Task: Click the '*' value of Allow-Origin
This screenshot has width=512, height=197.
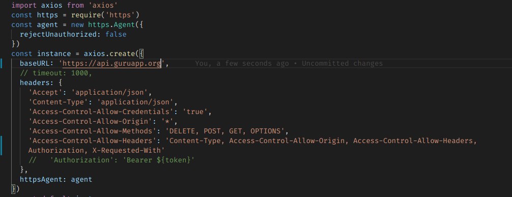Action: click(x=168, y=122)
